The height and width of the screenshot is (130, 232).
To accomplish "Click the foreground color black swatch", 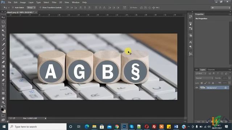I will (2, 109).
